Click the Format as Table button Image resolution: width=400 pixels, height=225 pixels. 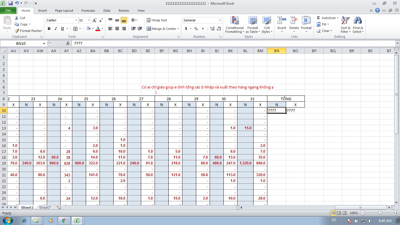click(252, 25)
